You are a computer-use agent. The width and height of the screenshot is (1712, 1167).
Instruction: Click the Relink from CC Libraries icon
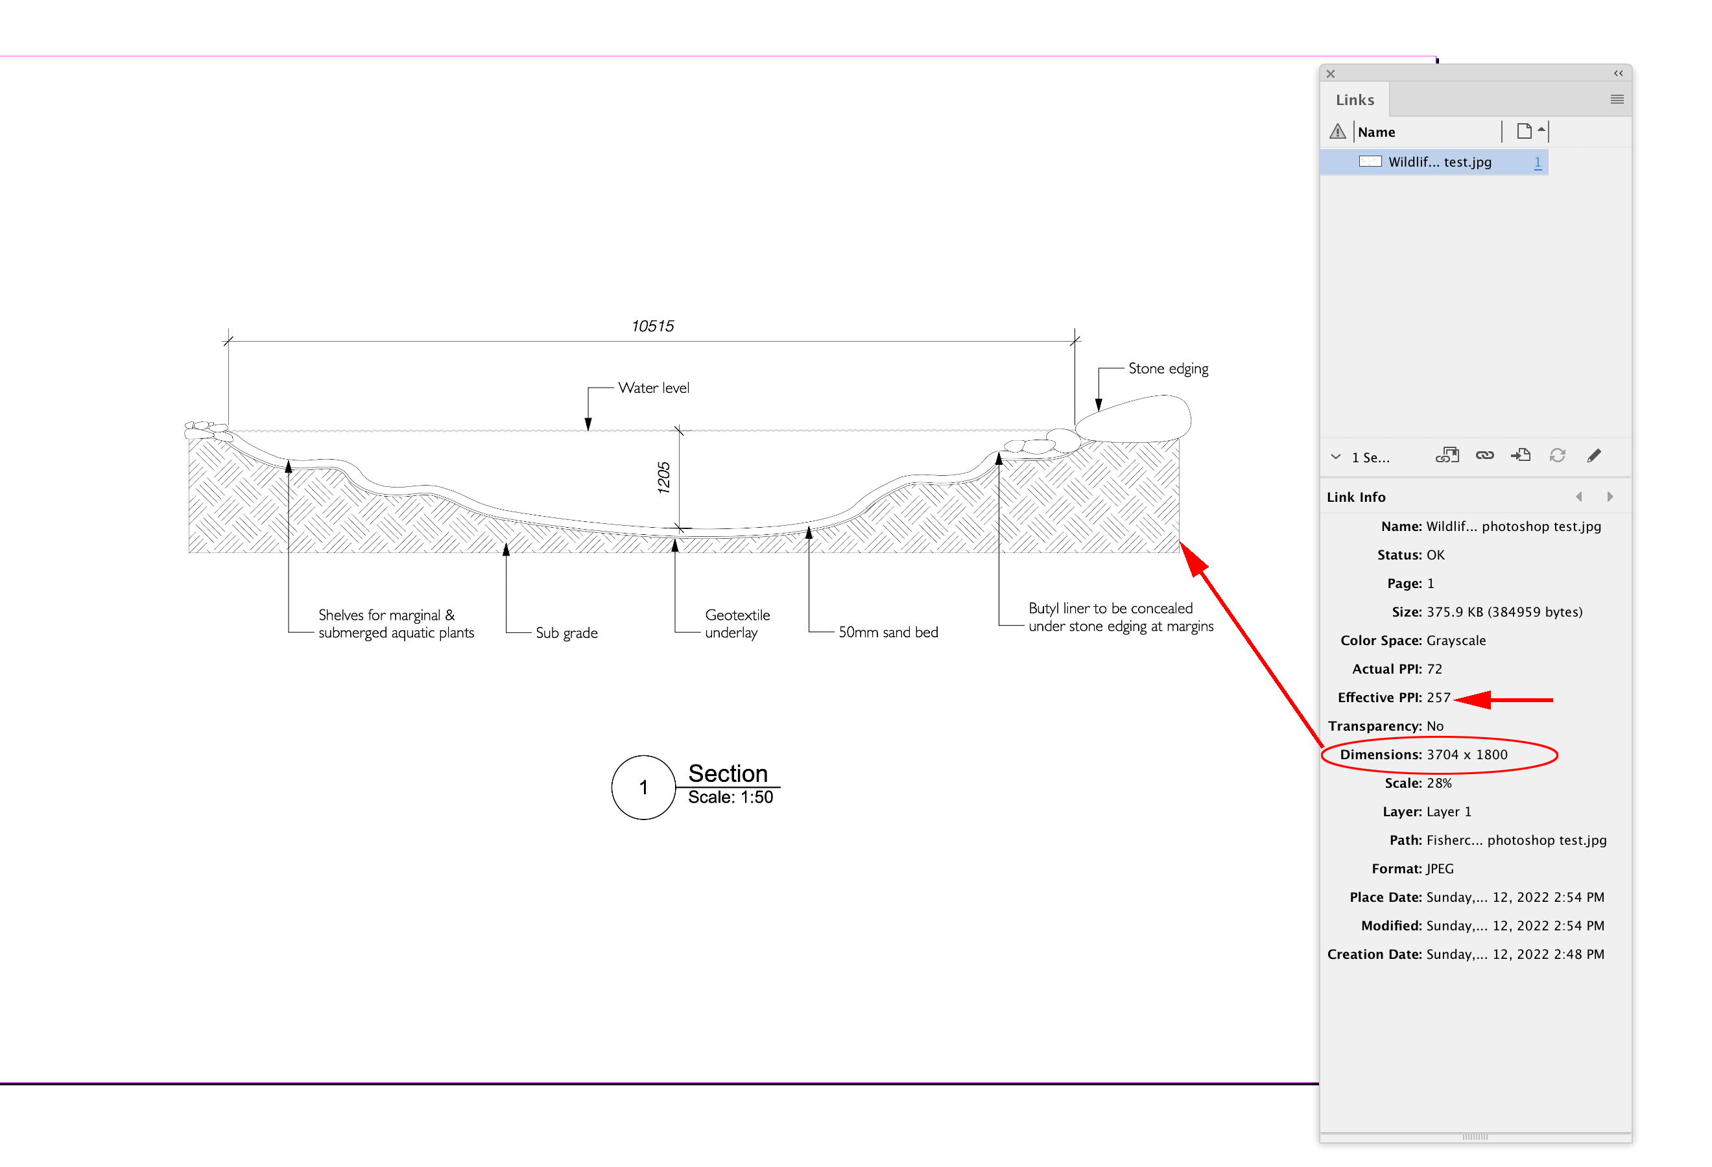[1447, 455]
